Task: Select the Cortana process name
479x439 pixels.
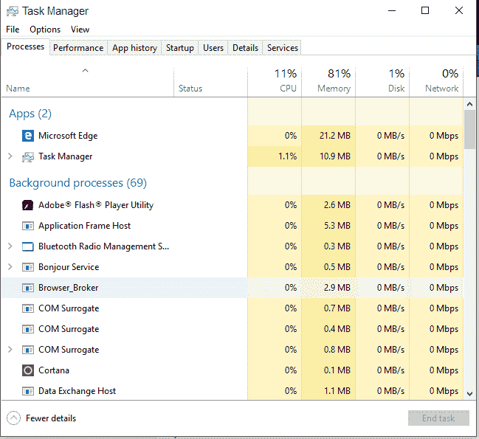Action: [x=54, y=370]
